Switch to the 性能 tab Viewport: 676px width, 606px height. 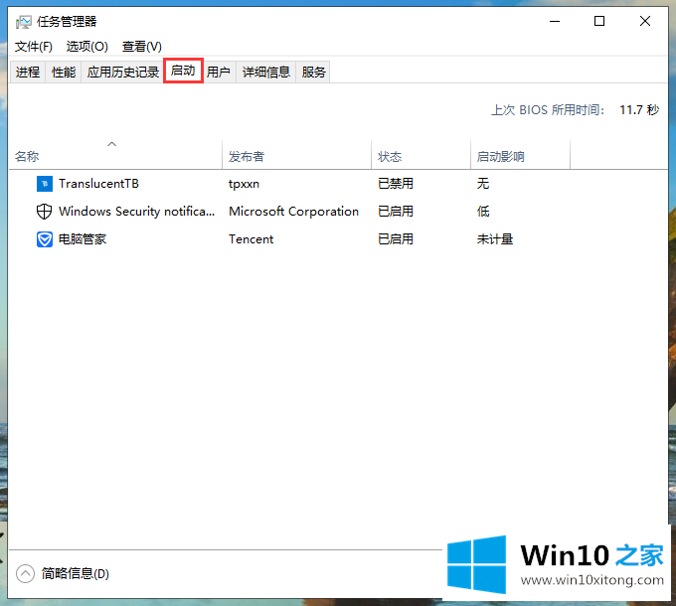(64, 72)
